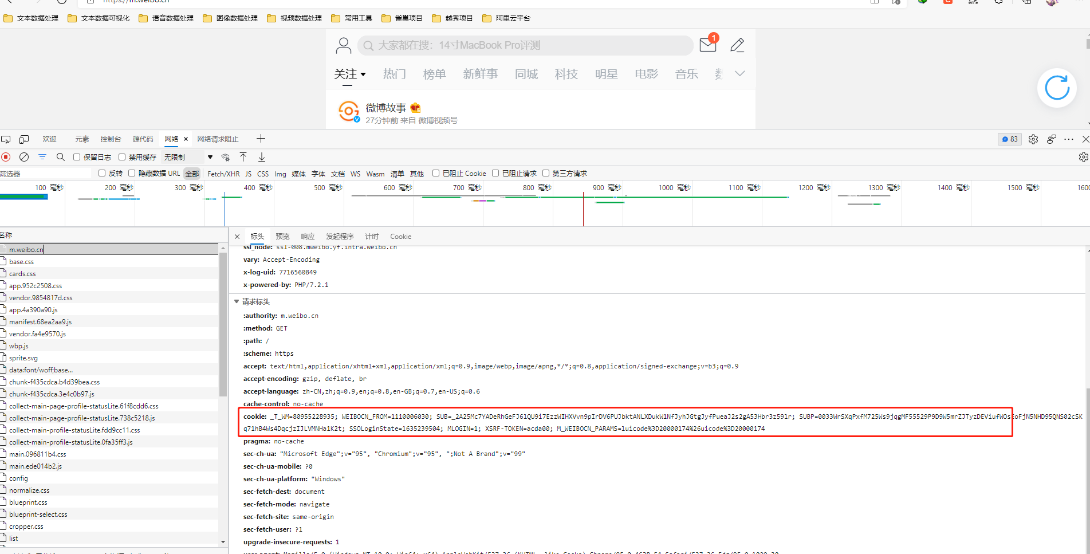Open DevTools settings gear
Screen dimensions: 1090x554
1033,139
